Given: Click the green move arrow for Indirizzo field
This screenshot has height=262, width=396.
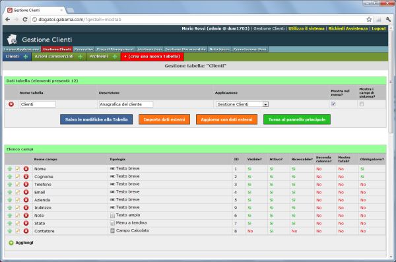Looking at the screenshot, I should click(x=10, y=208).
